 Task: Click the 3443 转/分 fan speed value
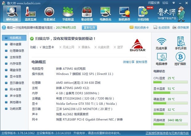[175, 120]
